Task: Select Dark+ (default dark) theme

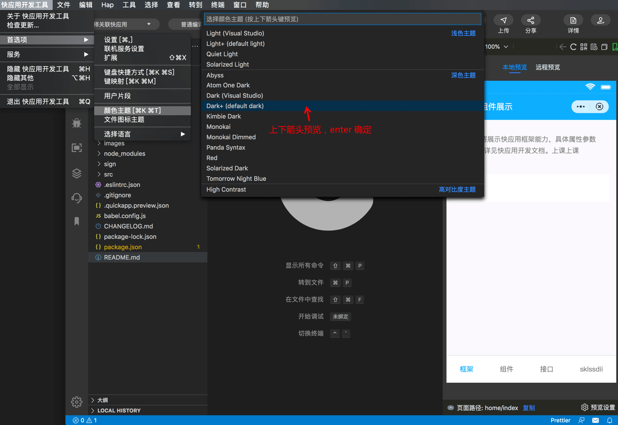Action: pos(235,106)
